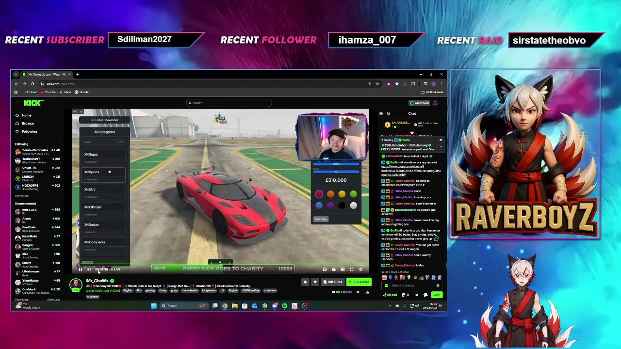The image size is (621, 349).
Task: Open the showroom search filter dropdown
Action: click(x=121, y=142)
